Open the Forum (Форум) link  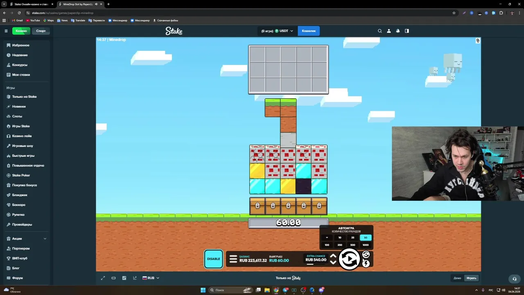[x=27, y=278]
